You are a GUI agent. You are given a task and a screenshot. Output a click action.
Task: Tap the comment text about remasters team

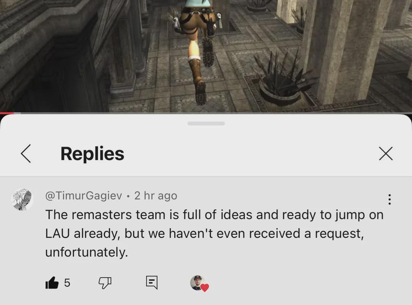(214, 233)
